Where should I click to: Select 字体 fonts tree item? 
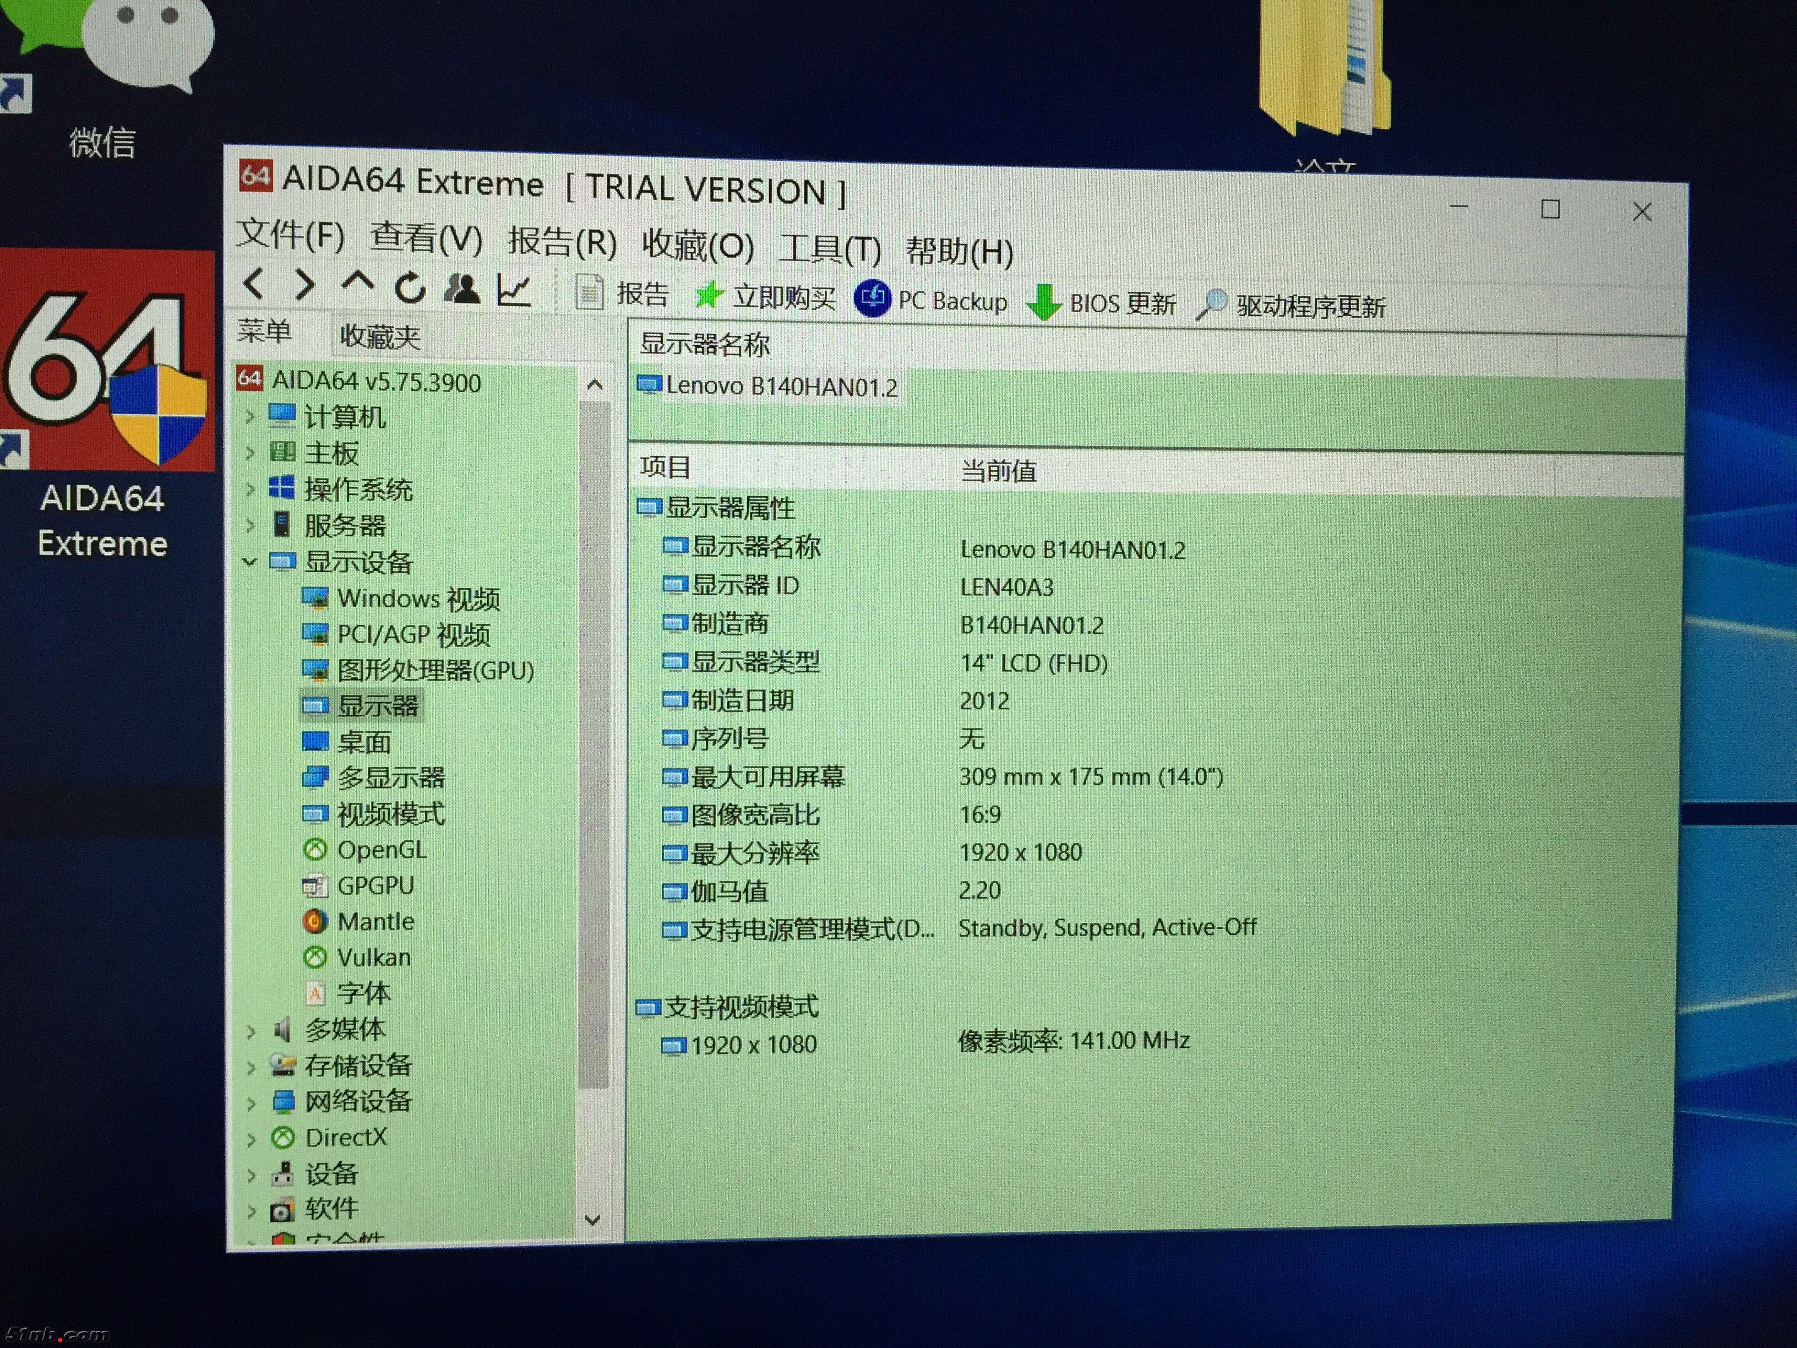point(348,993)
